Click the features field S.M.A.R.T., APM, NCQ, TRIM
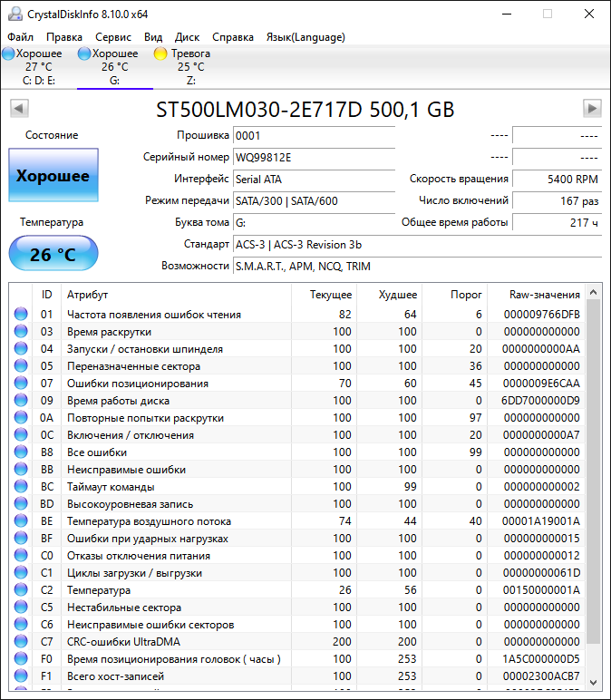Viewport: 611px width, 700px height. click(417, 266)
